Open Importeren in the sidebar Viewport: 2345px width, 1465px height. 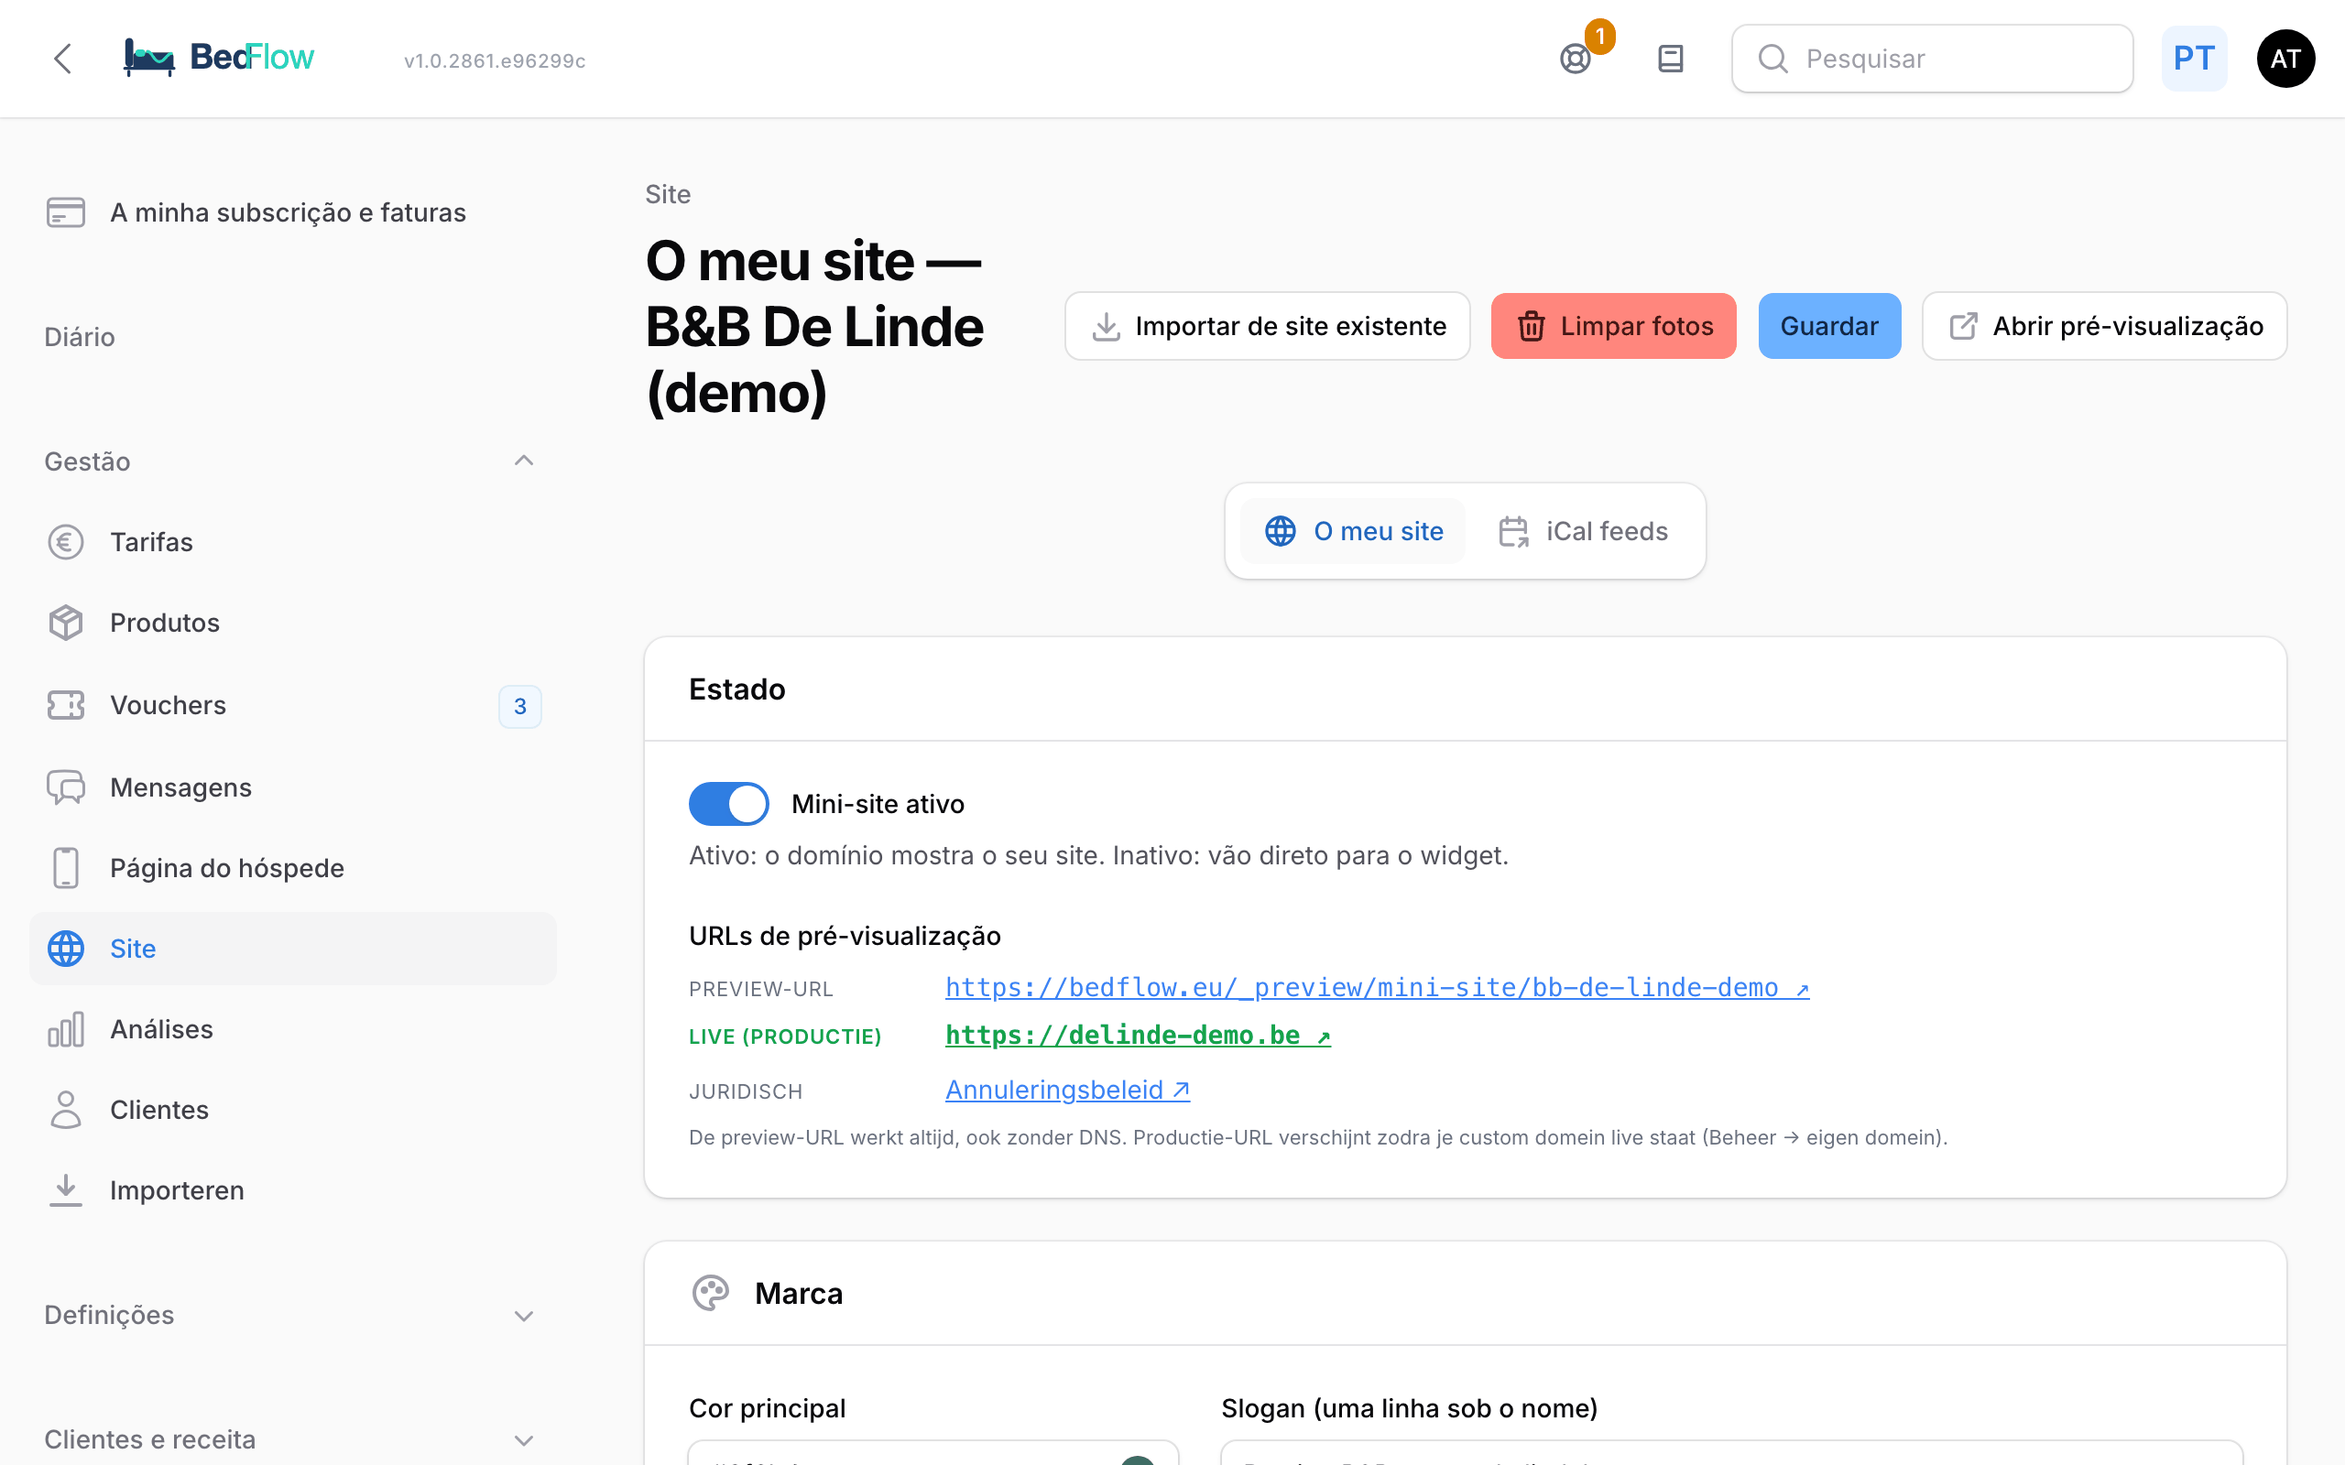click(292, 1189)
